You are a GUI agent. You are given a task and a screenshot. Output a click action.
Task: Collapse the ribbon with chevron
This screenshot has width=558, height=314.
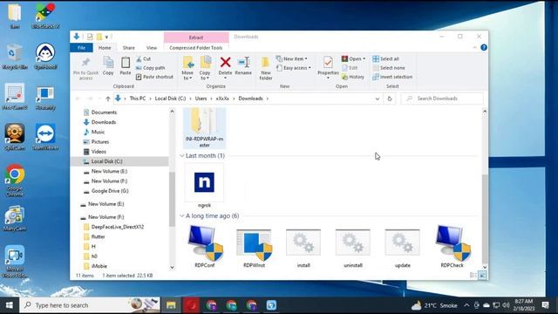tap(474, 48)
